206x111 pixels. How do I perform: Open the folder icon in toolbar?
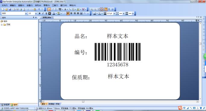pos(6,9)
